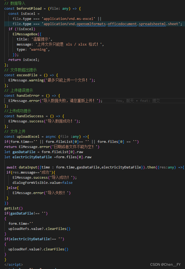Click electricityDataFile in 'let electricityDataFile' declaration
The image size is (185, 269).
tap(32, 157)
